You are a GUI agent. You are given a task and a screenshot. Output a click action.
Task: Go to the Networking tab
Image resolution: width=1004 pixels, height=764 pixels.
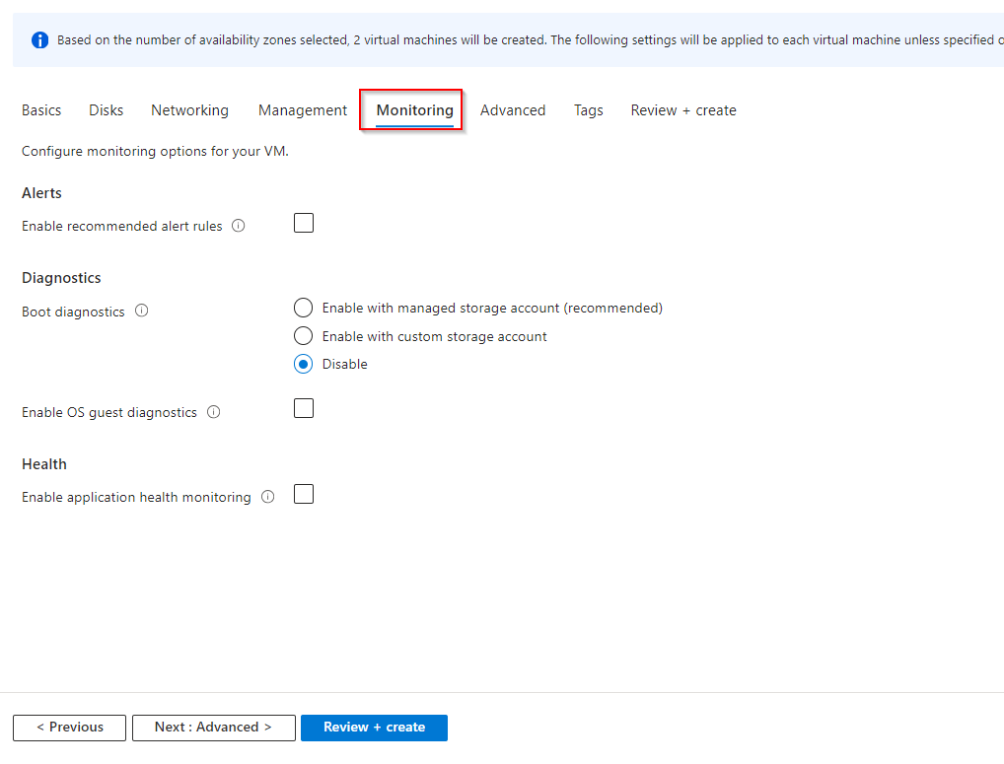click(x=189, y=110)
